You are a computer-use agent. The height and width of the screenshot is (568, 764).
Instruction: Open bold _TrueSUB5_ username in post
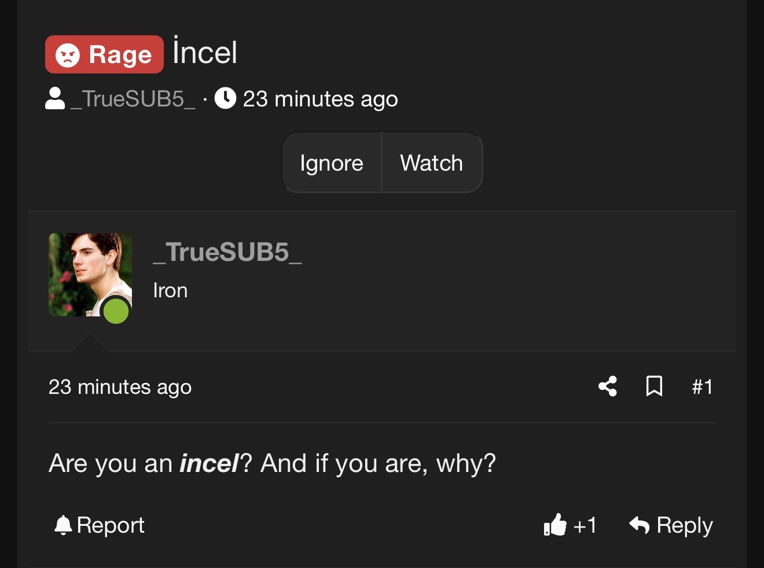pos(227,252)
